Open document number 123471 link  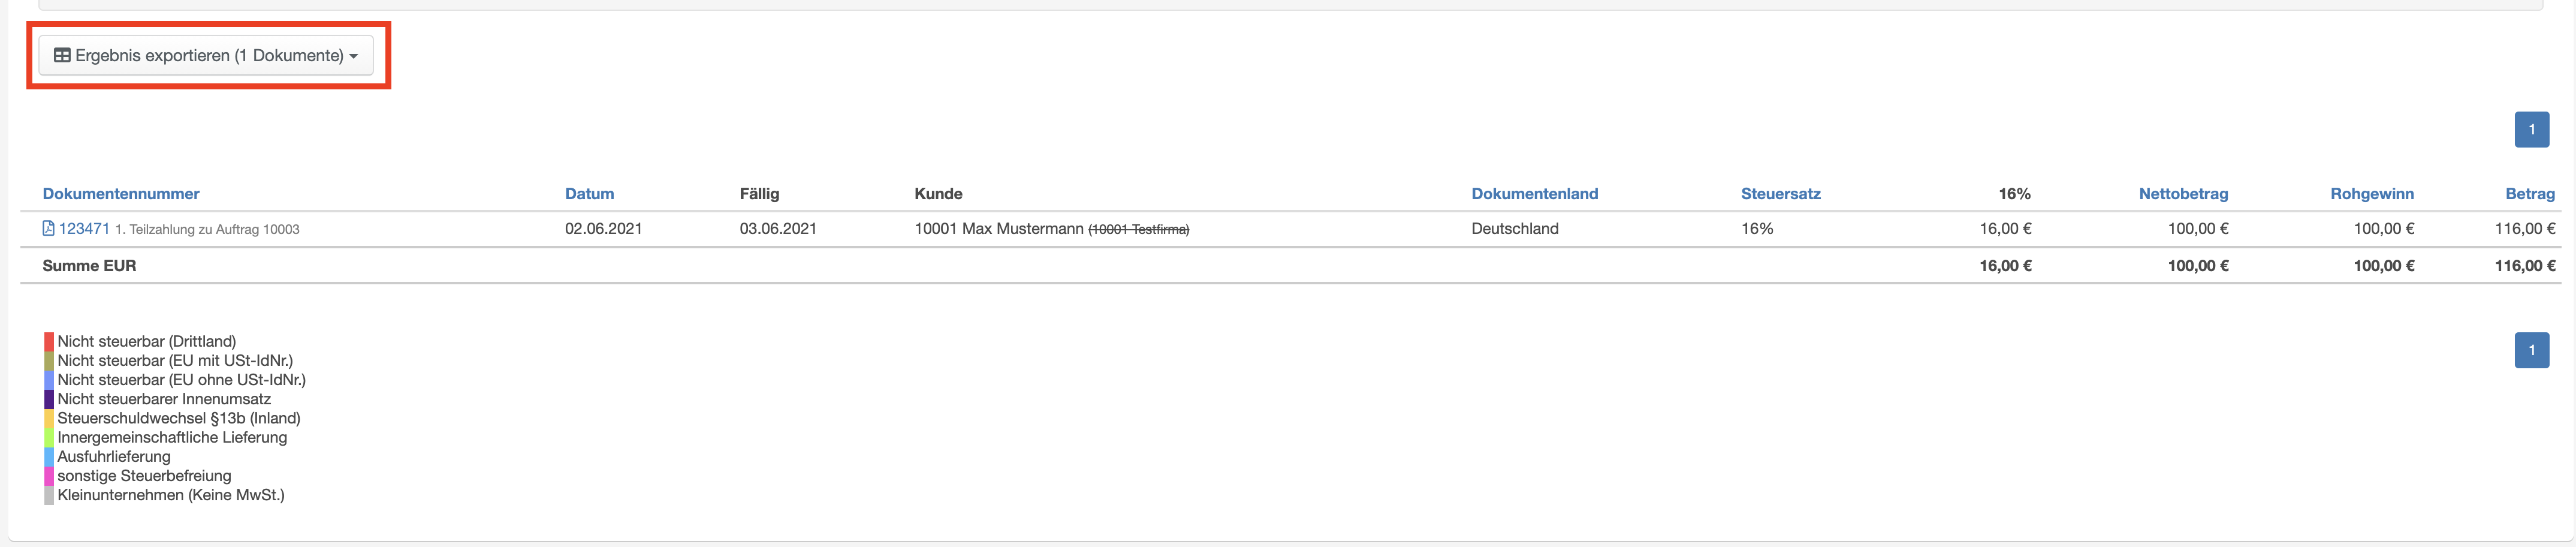point(84,229)
